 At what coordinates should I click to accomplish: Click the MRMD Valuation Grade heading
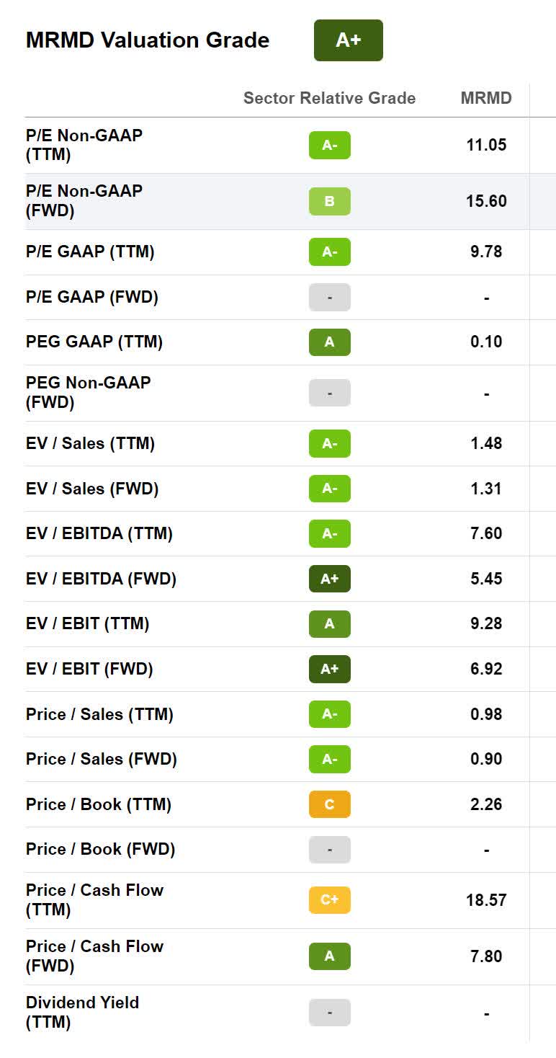click(148, 40)
